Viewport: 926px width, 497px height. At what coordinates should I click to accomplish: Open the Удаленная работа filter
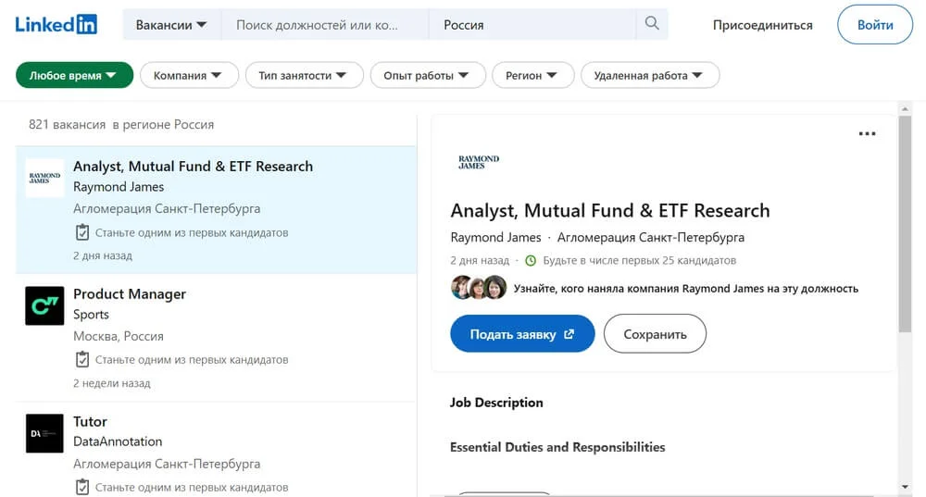pyautogui.click(x=649, y=76)
